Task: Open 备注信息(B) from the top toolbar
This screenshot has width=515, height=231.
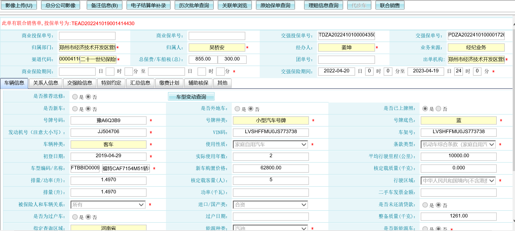Action: tap(104, 6)
